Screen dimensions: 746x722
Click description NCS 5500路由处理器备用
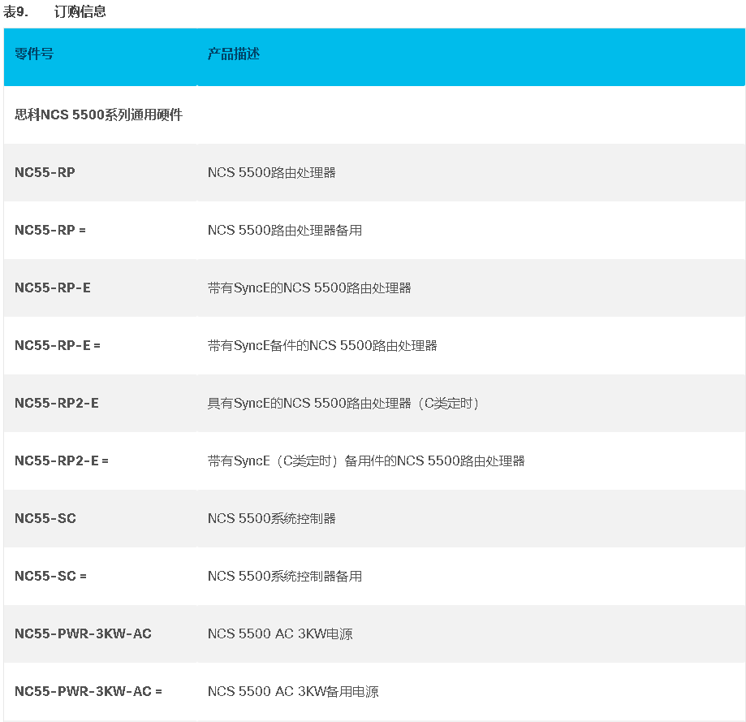tap(284, 230)
